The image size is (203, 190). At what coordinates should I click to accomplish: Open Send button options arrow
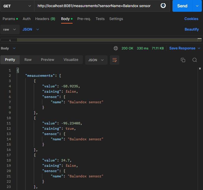[x=197, y=6]
